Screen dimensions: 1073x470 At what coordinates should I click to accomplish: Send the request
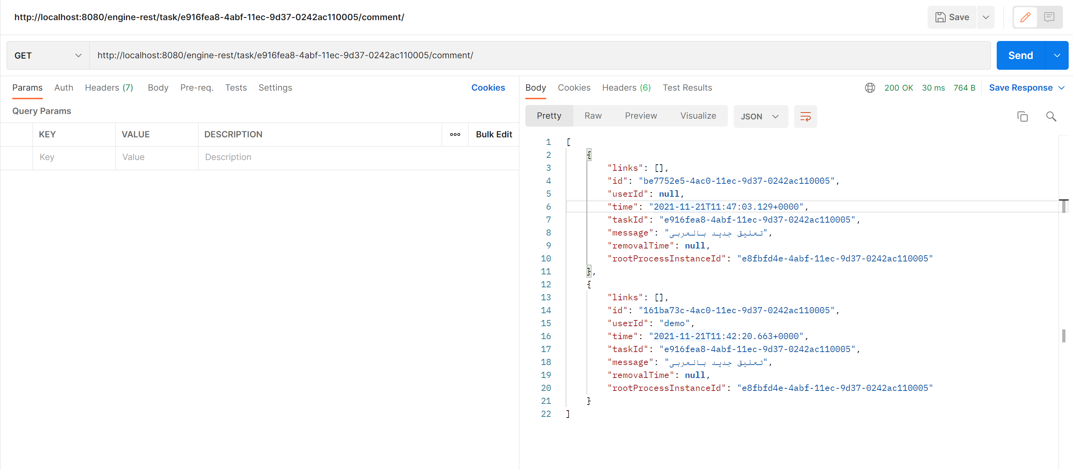[1020, 55]
